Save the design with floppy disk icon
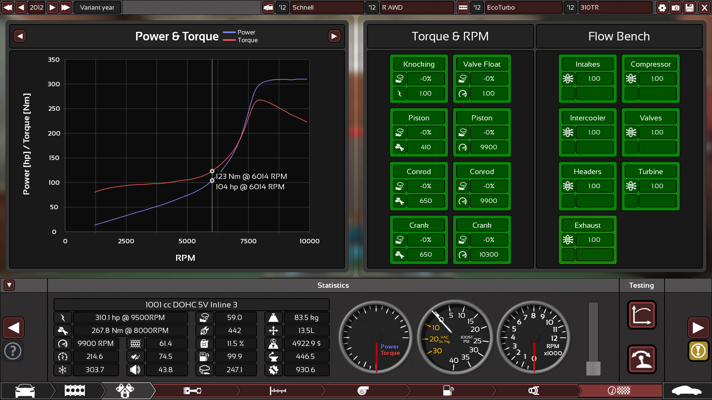Image resolution: width=712 pixels, height=400 pixels. 689,7
